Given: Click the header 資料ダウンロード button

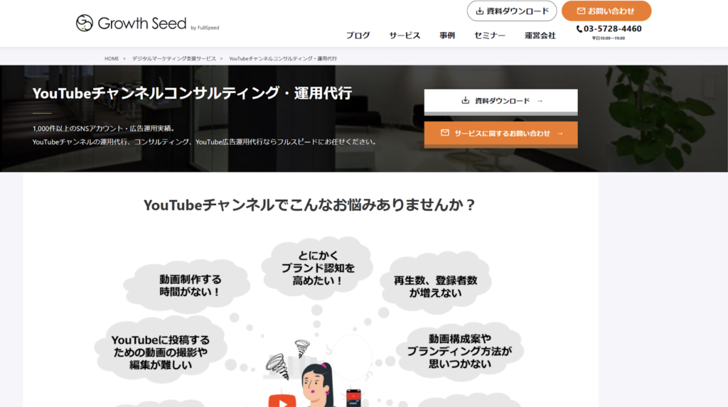Looking at the screenshot, I should (x=512, y=11).
